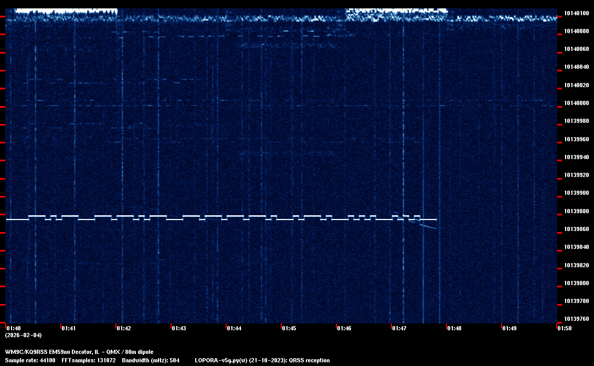594x366 pixels.
Task: Click the 01:47 time axis label
Action: [399, 328]
